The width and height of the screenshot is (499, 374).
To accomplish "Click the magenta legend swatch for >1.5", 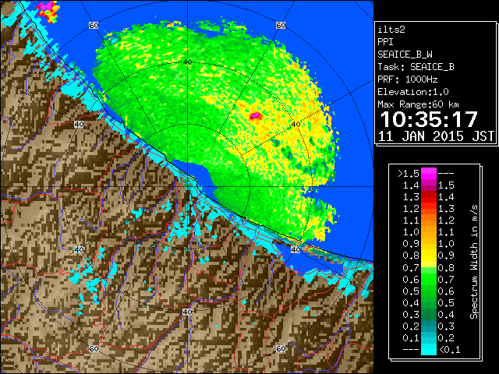I will pyautogui.click(x=428, y=174).
